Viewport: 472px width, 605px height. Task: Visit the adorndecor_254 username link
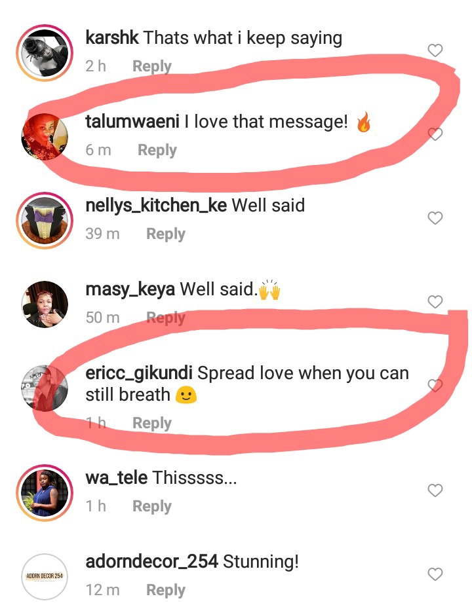(152, 561)
